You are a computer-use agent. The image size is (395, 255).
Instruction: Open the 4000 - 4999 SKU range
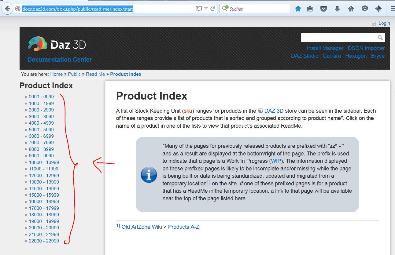41,123
